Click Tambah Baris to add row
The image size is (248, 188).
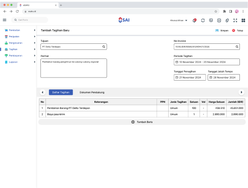pos(142,122)
